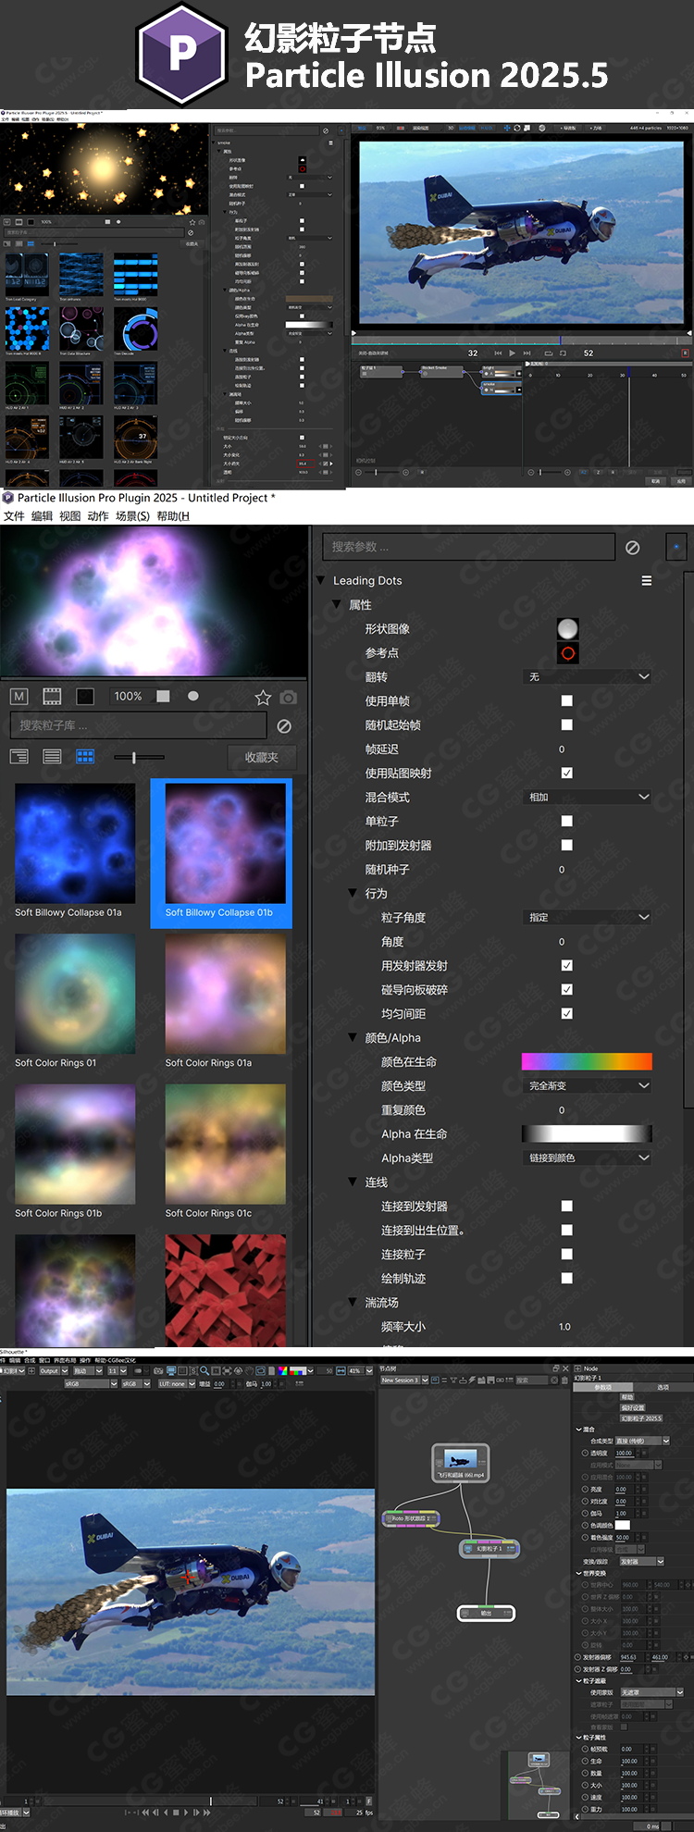This screenshot has width=694, height=1832.
Task: Click the 色调颜色 white swatch in Silhouette
Action: click(622, 1525)
